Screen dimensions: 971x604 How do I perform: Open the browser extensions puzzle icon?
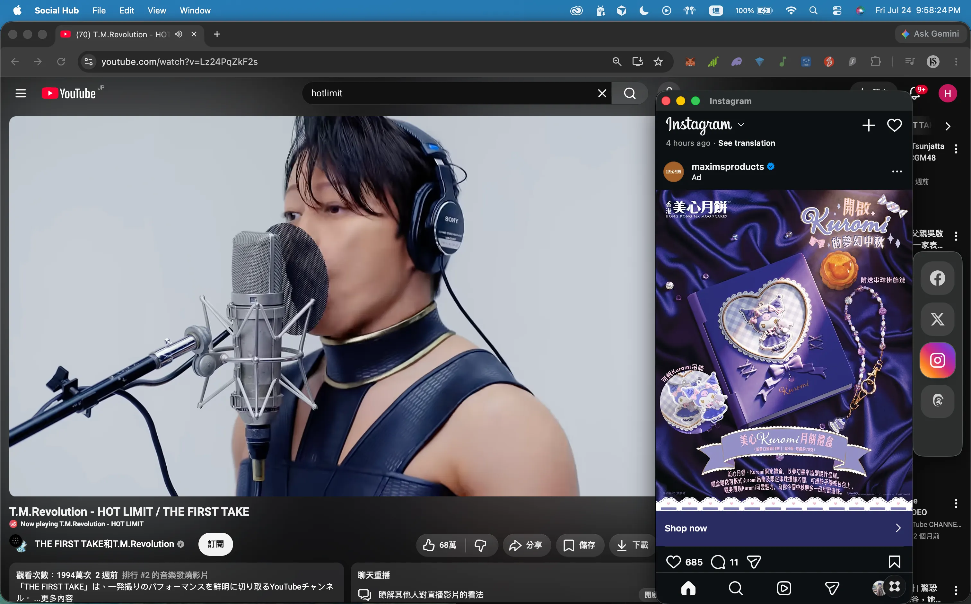[875, 62]
